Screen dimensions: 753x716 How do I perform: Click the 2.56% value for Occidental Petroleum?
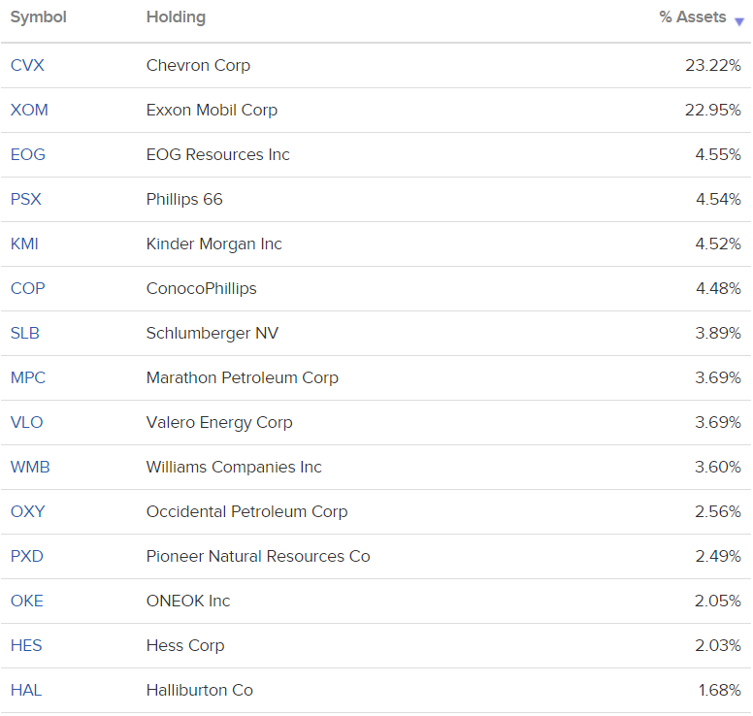(x=718, y=512)
